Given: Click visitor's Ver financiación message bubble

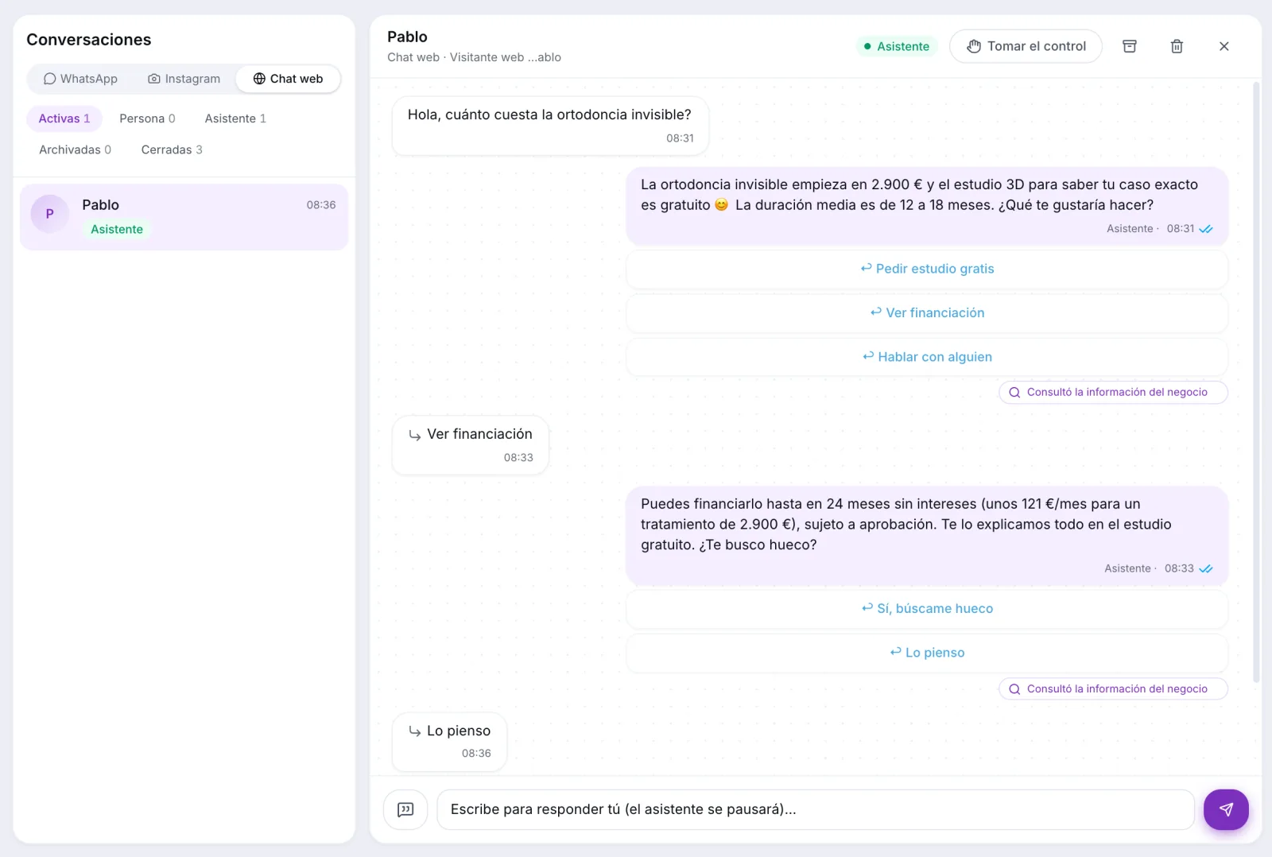Looking at the screenshot, I should pos(471,445).
